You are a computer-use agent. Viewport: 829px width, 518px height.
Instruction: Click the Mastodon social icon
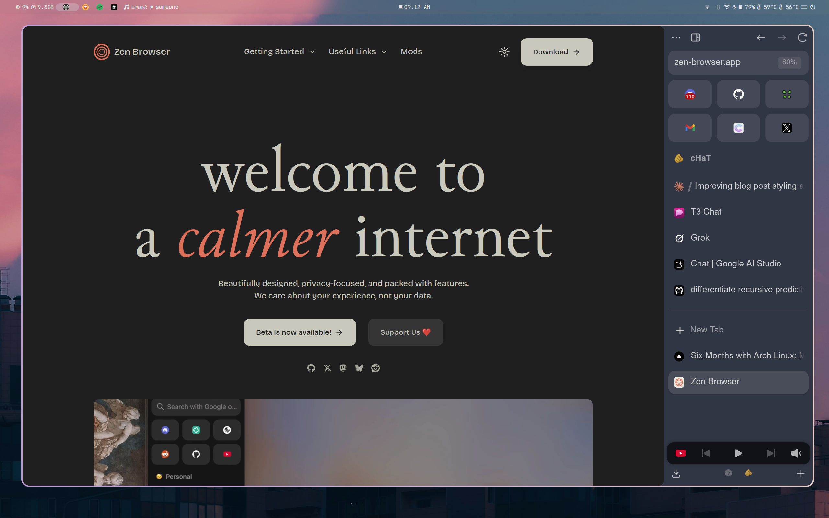coord(343,368)
